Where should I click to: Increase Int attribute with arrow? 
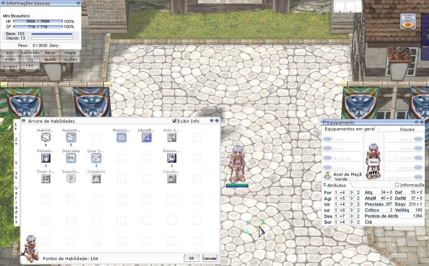click(352, 210)
